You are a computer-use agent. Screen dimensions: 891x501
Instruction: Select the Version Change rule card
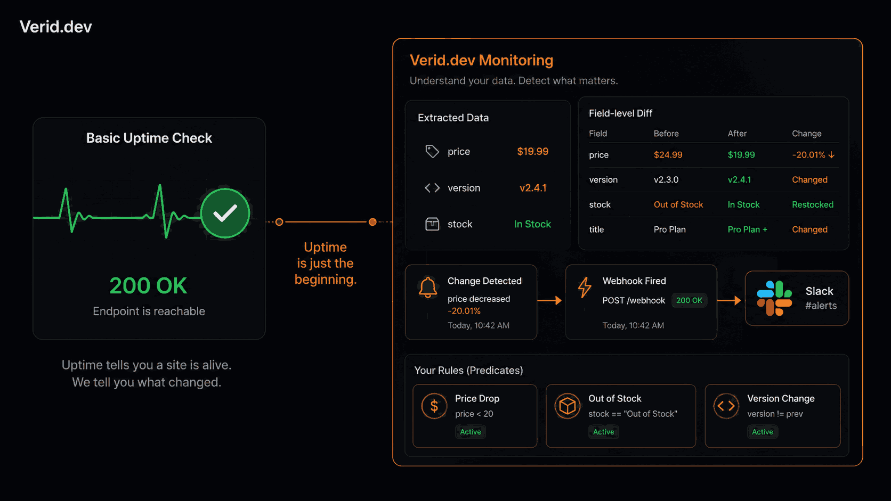[x=773, y=416]
